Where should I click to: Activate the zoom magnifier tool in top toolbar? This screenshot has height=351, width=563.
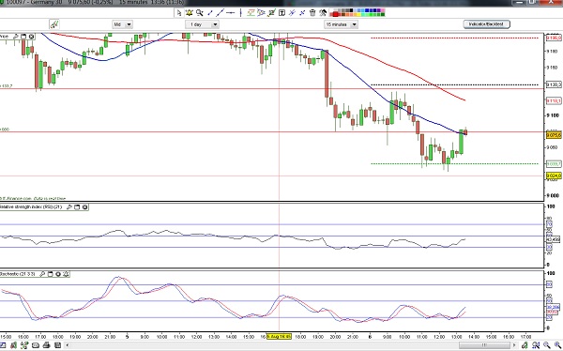[199, 13]
